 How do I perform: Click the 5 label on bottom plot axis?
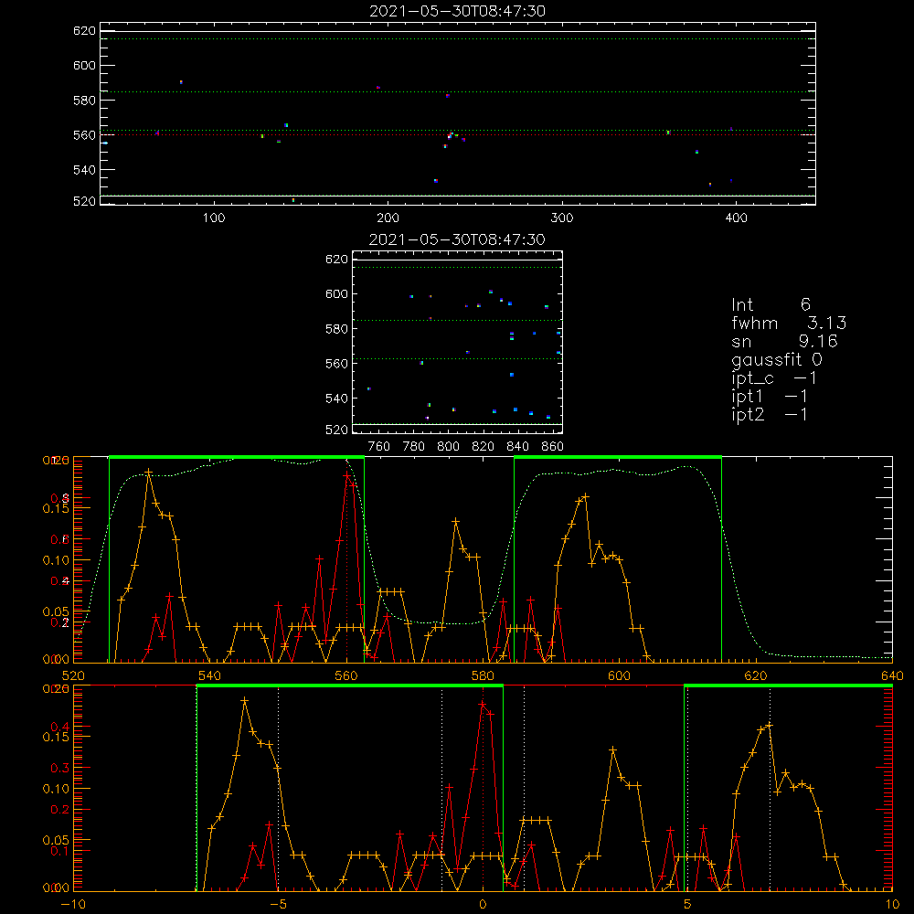pyautogui.click(x=687, y=904)
